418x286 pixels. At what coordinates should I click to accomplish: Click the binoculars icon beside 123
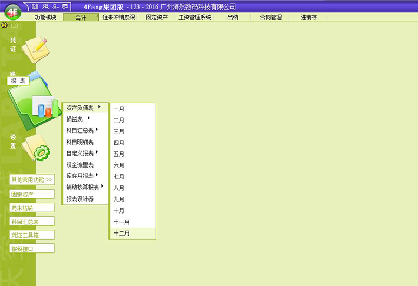[5, 25]
